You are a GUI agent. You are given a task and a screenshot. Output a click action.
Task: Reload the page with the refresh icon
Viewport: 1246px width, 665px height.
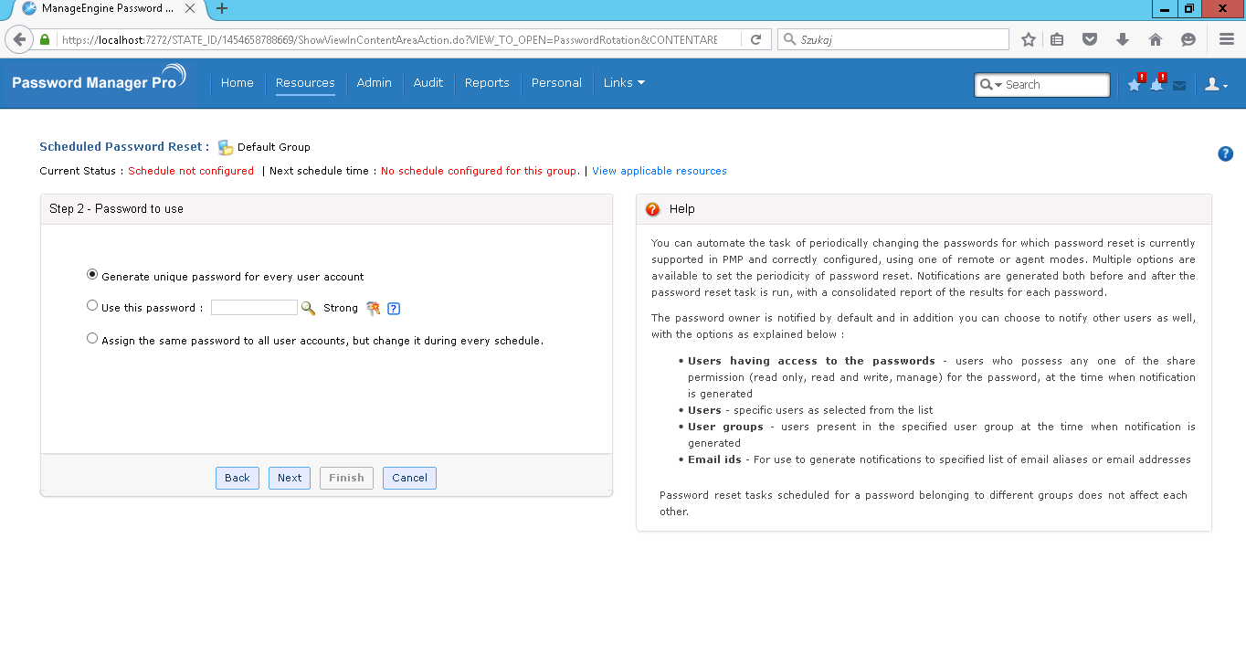[x=755, y=39]
